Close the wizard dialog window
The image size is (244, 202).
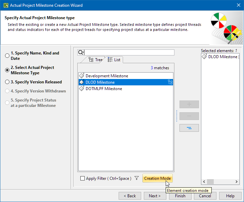(x=238, y=5)
